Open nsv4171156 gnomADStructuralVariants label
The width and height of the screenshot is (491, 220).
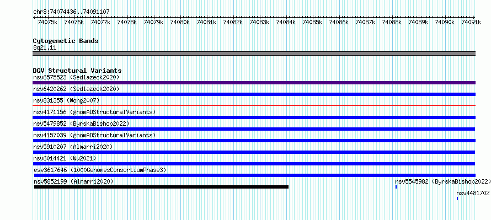pyautogui.click(x=94, y=112)
